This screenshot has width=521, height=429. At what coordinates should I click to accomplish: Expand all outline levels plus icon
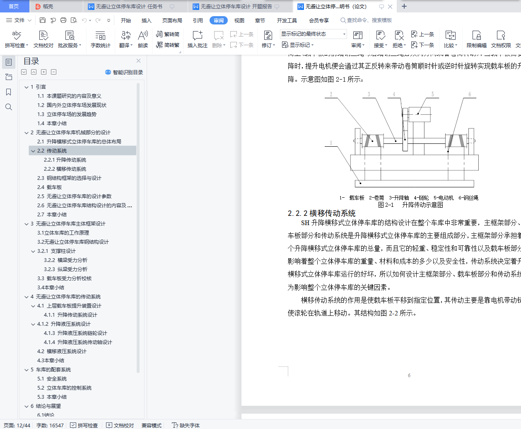(44, 72)
